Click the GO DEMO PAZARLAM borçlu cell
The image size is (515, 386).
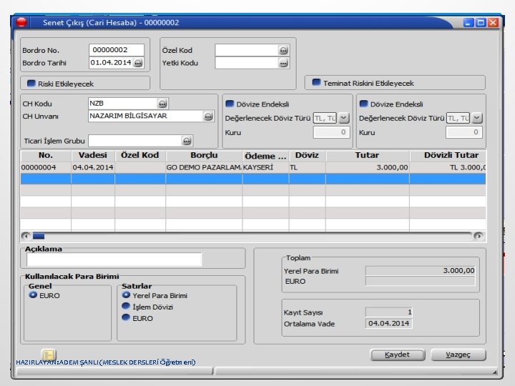204,167
